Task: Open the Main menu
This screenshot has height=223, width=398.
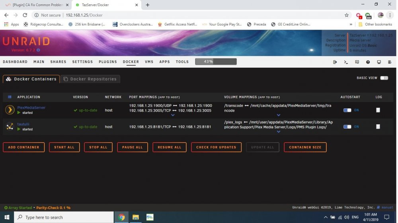Action: [x=39, y=62]
